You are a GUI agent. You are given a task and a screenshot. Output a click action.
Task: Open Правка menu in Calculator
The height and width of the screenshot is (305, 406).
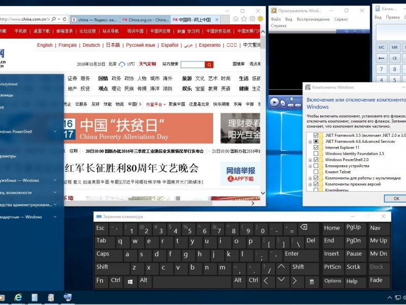392,17
